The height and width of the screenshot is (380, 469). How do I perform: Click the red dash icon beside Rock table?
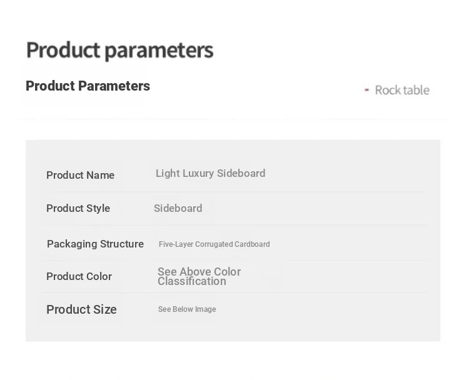coord(366,90)
